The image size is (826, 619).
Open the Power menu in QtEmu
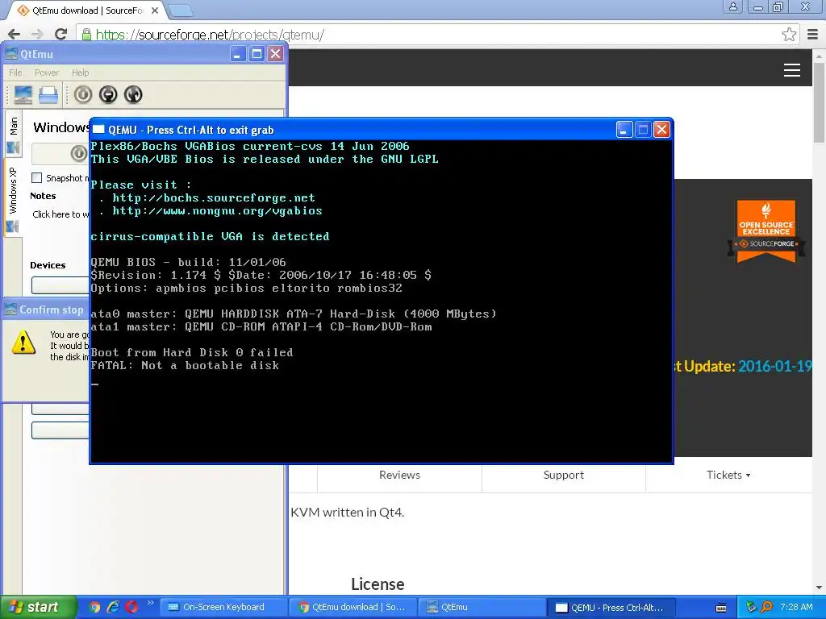click(47, 73)
